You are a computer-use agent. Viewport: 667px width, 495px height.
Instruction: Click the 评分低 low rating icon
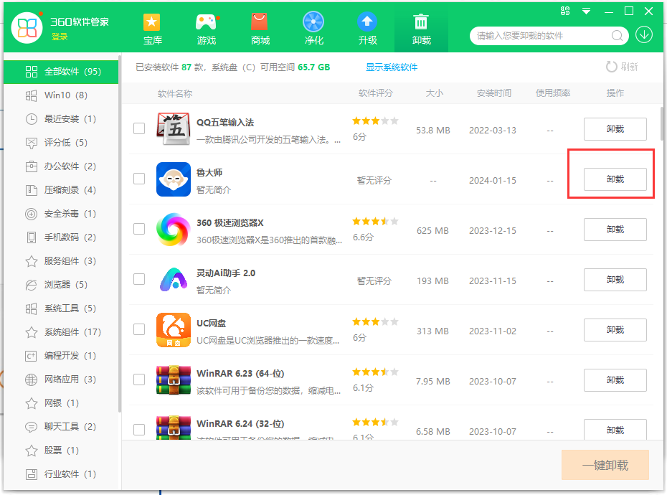point(32,143)
